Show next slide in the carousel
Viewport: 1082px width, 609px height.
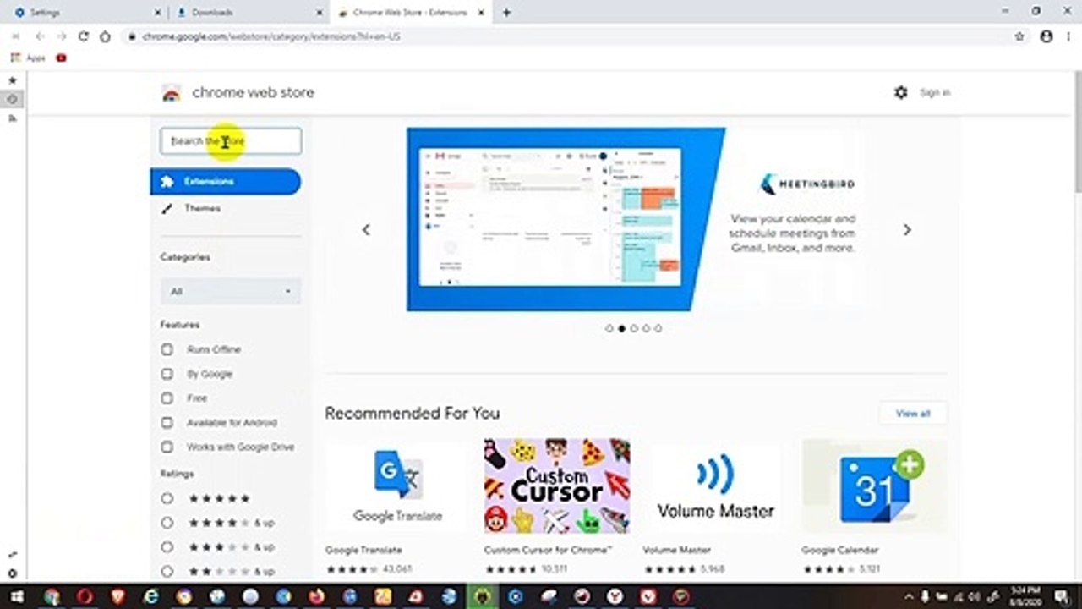[x=907, y=229]
